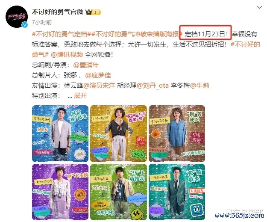The width and height of the screenshot is (267, 222).
Task: Open the account name 不讨好的勇气官微
Action: (x=57, y=12)
